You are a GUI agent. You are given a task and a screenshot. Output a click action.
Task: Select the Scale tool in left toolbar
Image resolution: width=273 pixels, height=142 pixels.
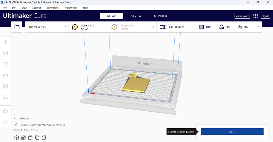click(6, 53)
